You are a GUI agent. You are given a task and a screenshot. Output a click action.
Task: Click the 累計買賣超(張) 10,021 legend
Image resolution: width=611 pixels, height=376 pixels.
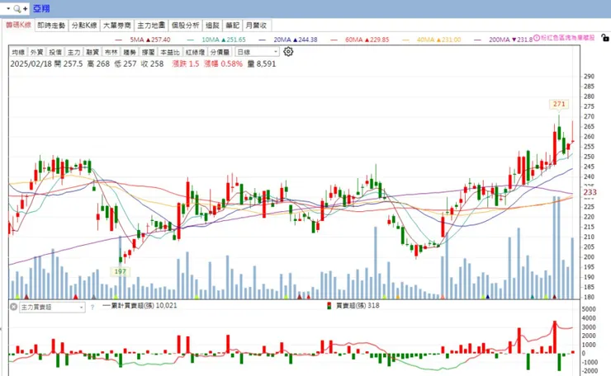click(140, 306)
